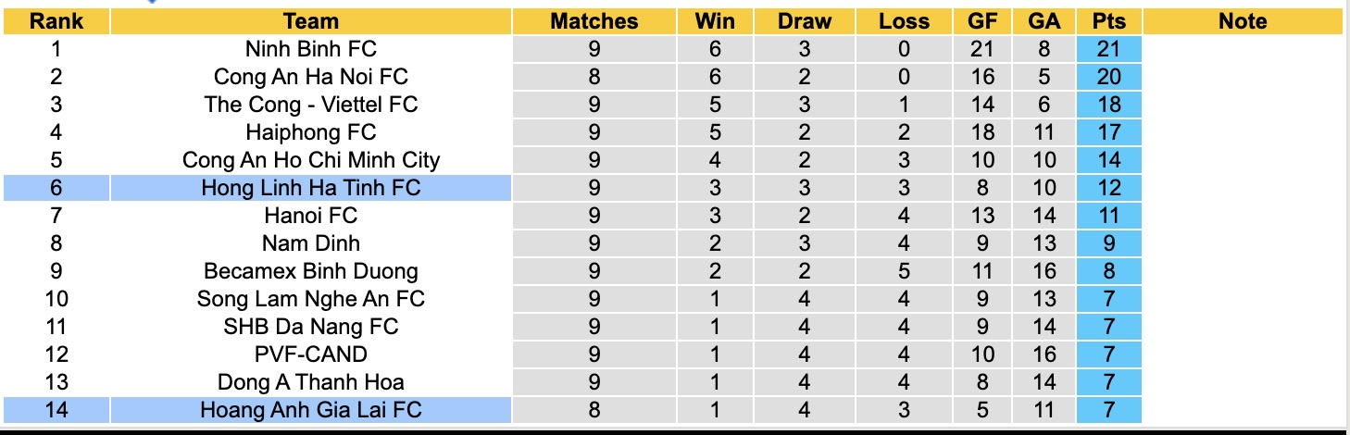Open Cong An Ha Noi FC link

(311, 77)
